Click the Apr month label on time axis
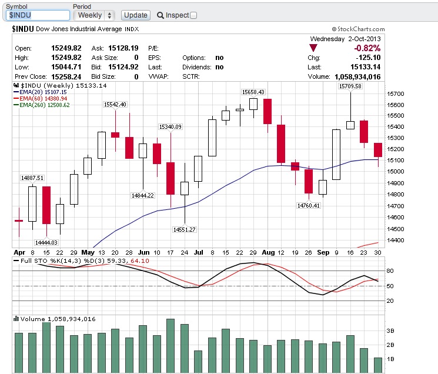This screenshot has height=374, width=438. 19,252
